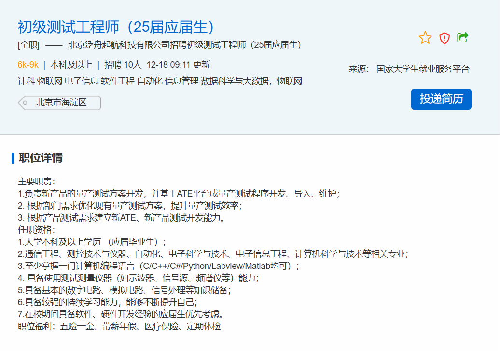Click the 北京市海淀区 location tag
Viewport: 500px width, 351px height.
(61, 103)
